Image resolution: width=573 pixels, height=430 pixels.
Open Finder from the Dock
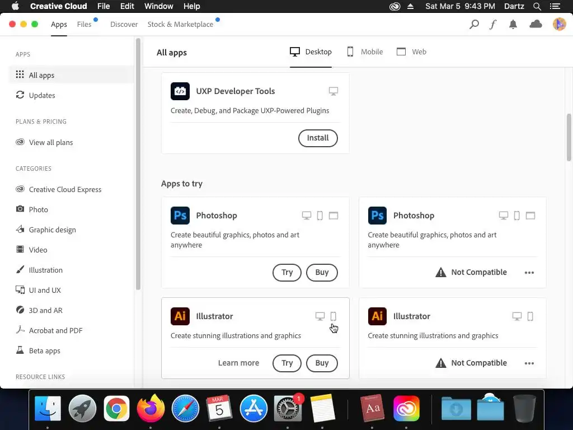48,408
